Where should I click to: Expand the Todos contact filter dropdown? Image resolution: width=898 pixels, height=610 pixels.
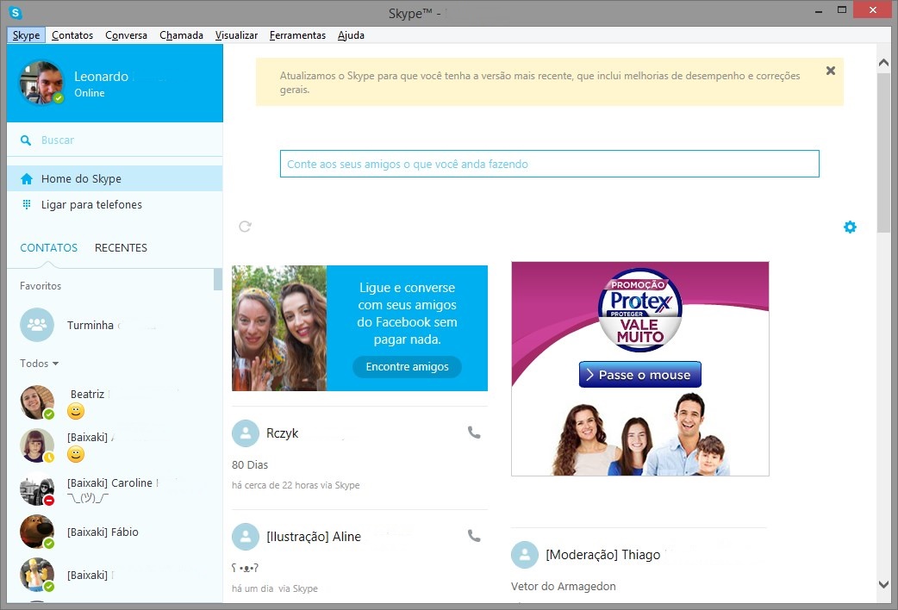point(40,363)
